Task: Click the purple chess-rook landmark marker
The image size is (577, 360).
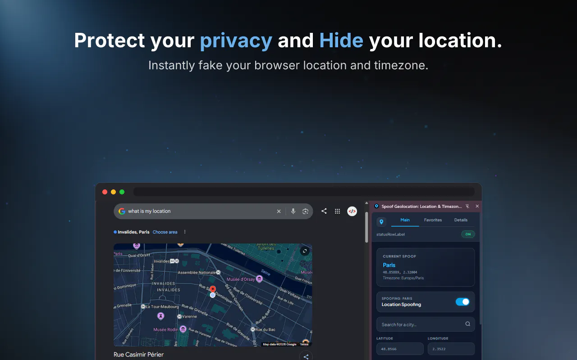Action: tap(160, 316)
